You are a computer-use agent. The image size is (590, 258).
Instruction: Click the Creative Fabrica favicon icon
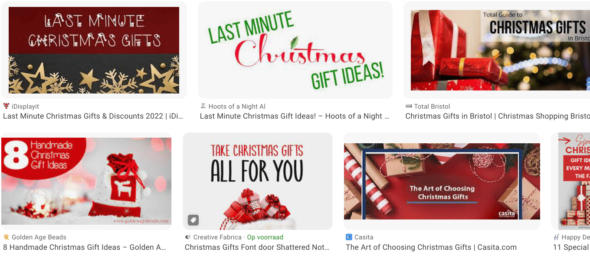pos(188,237)
